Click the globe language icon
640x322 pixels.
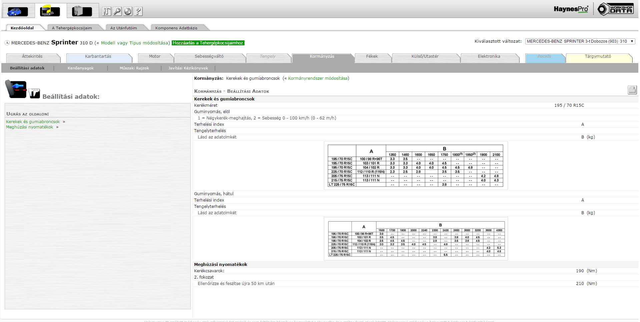click(x=128, y=11)
